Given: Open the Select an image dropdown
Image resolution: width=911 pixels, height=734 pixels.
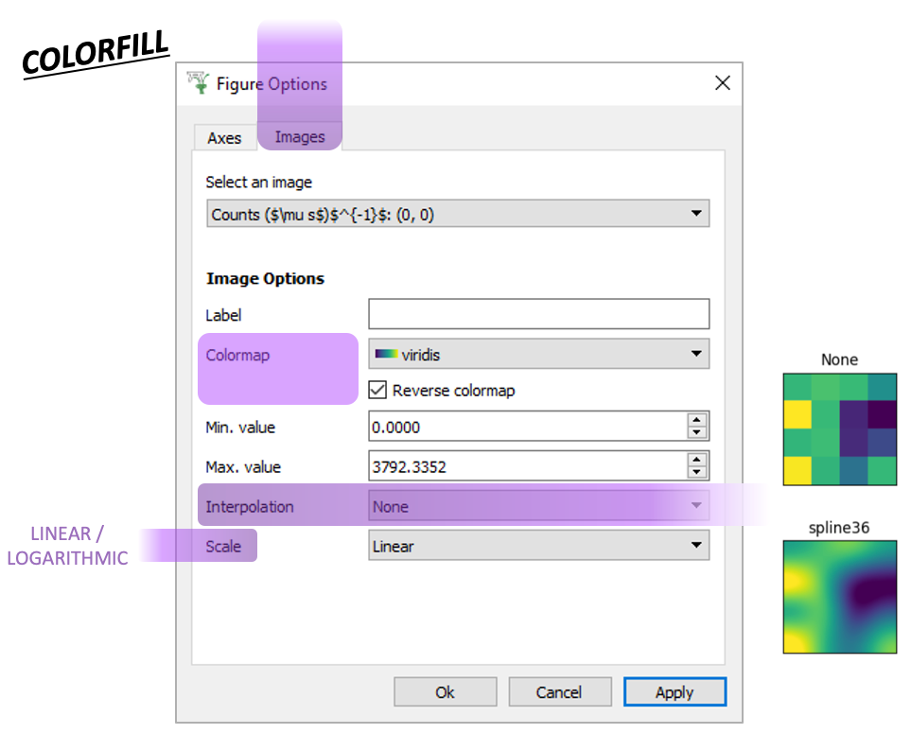Looking at the screenshot, I should [x=458, y=214].
